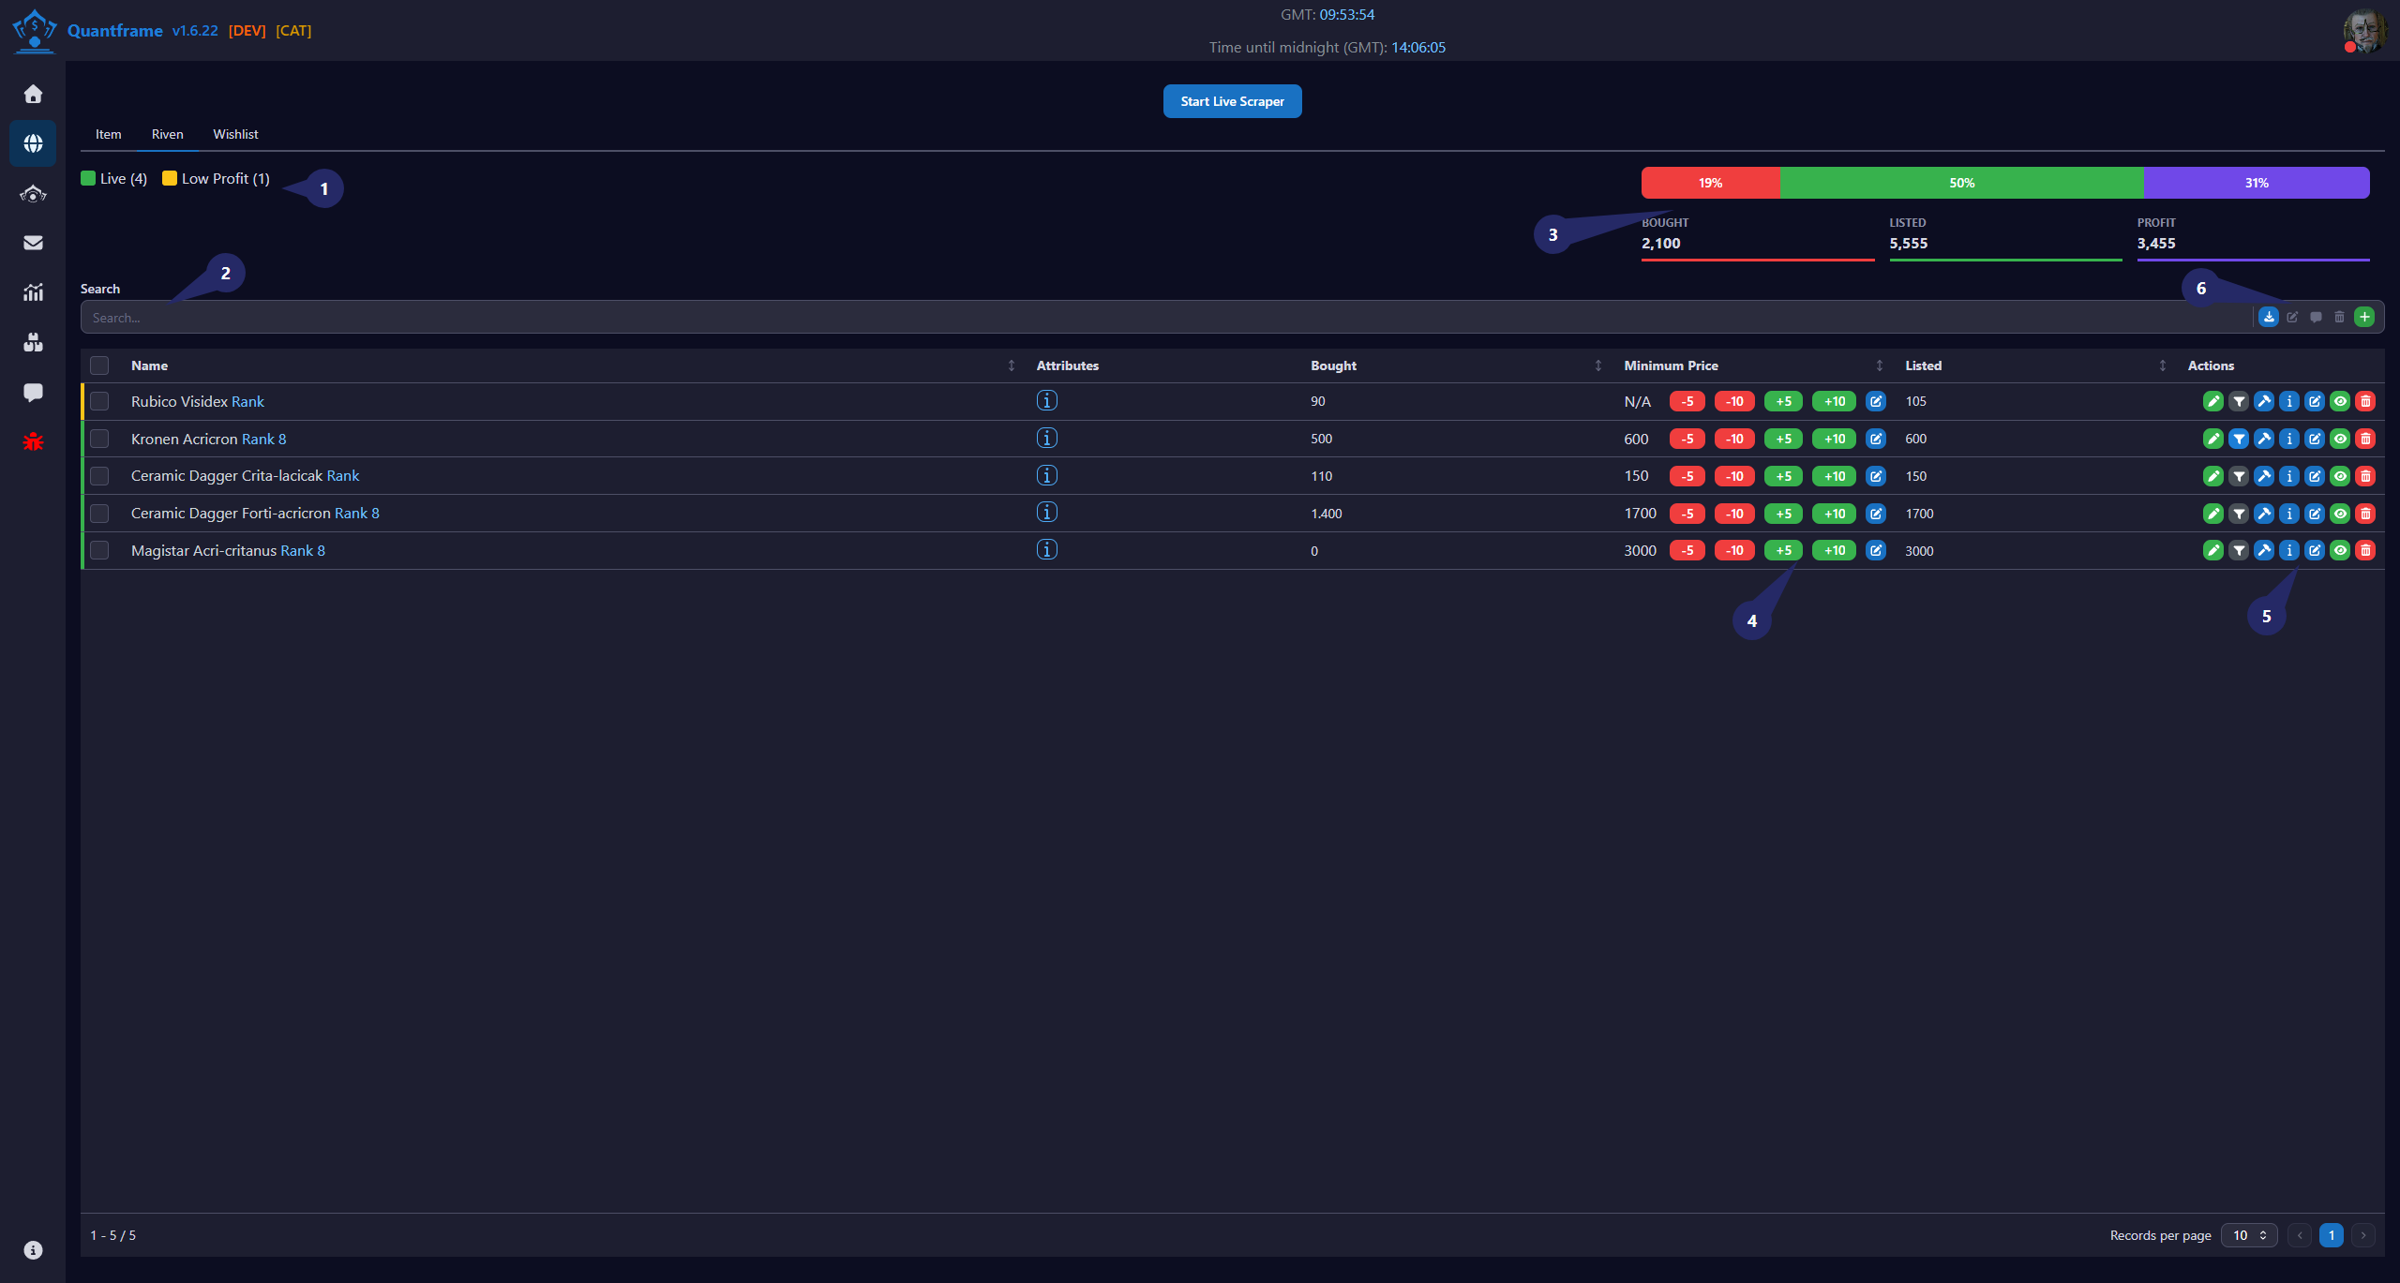
Task: Open the records per page dropdown
Action: click(2249, 1235)
